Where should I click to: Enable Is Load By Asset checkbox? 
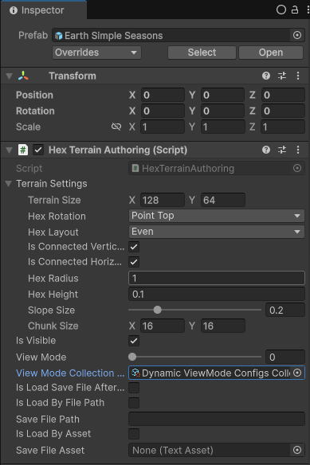click(x=134, y=434)
